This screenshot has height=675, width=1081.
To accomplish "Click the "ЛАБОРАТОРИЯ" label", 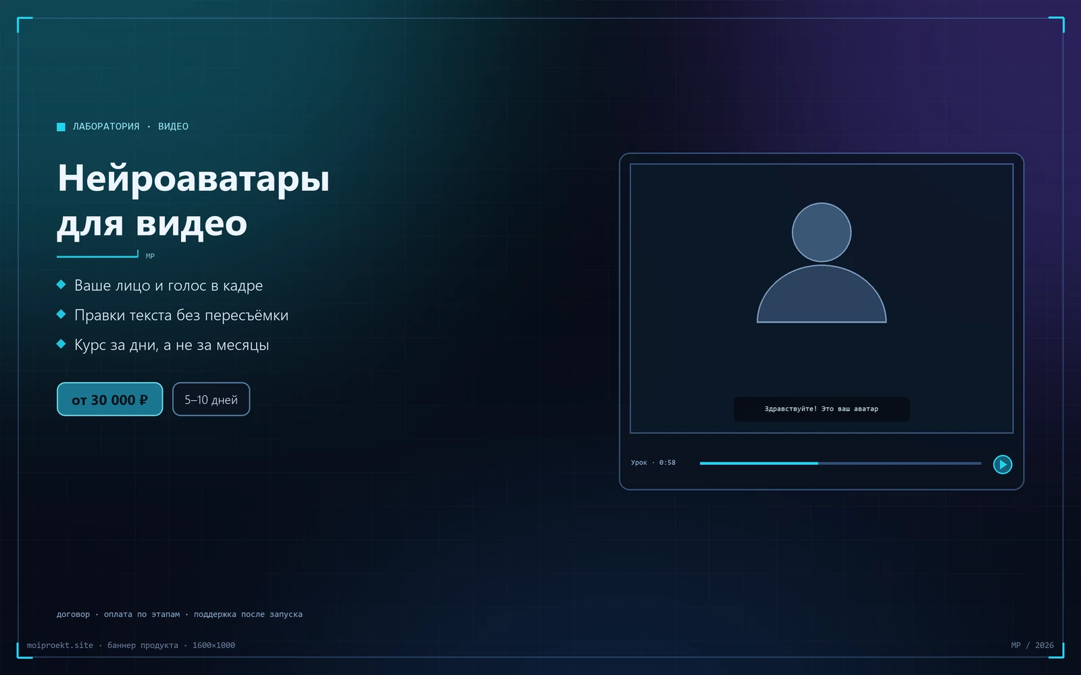I will coord(106,127).
